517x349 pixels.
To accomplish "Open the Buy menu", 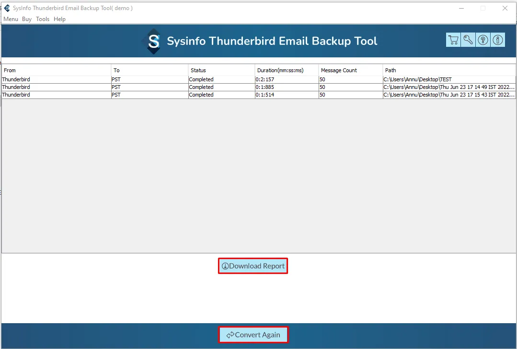I will coord(27,19).
